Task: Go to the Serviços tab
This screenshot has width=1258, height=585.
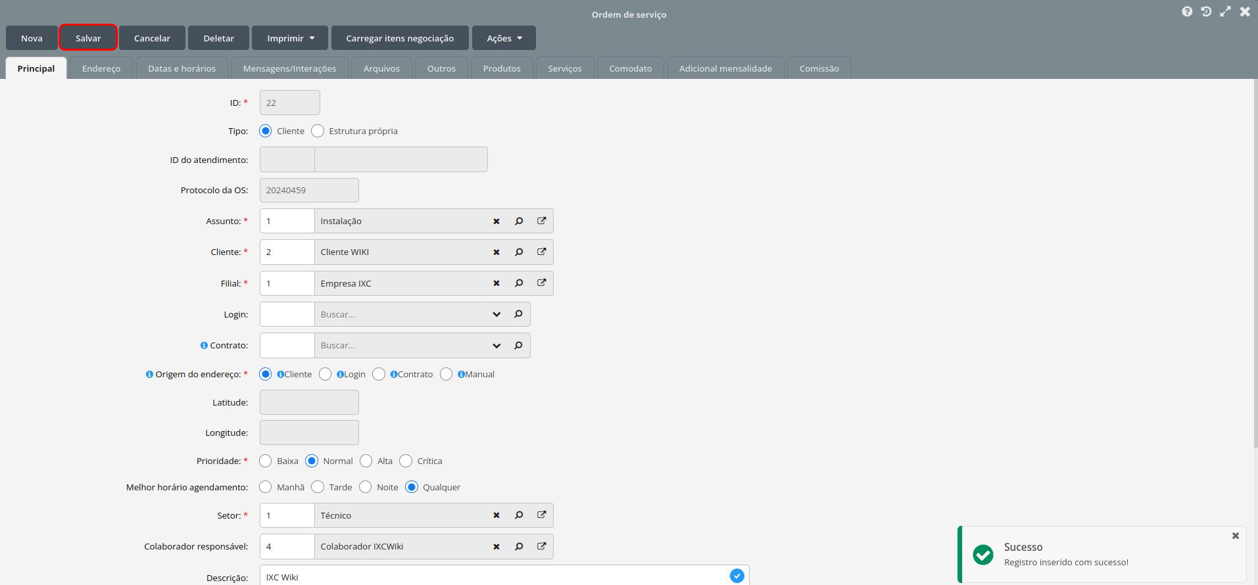Action: pos(565,68)
